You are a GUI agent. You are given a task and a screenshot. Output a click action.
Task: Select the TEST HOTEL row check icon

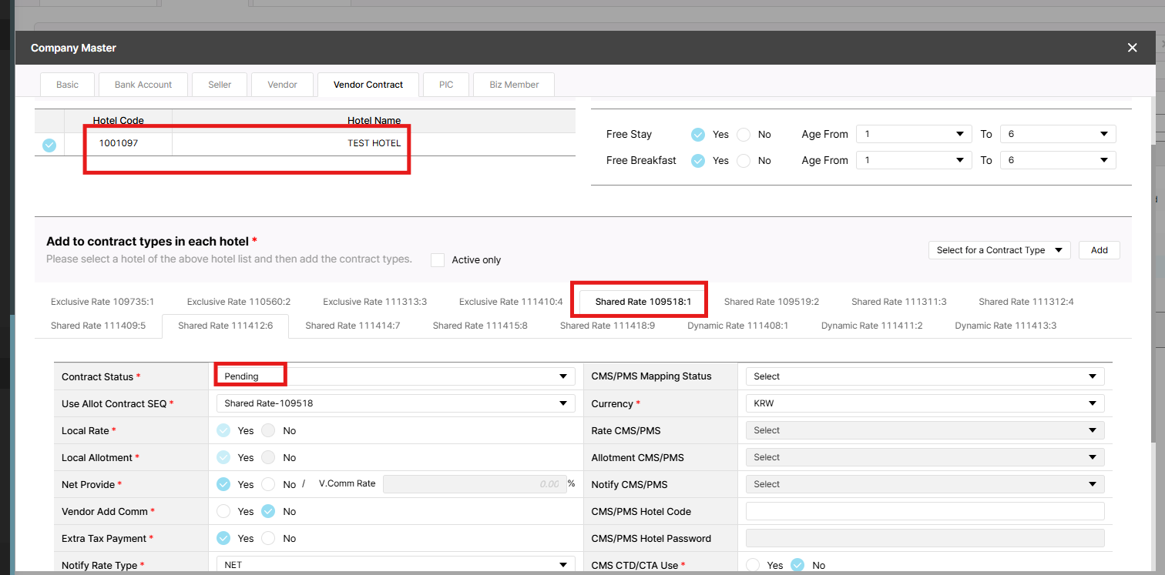click(x=49, y=145)
